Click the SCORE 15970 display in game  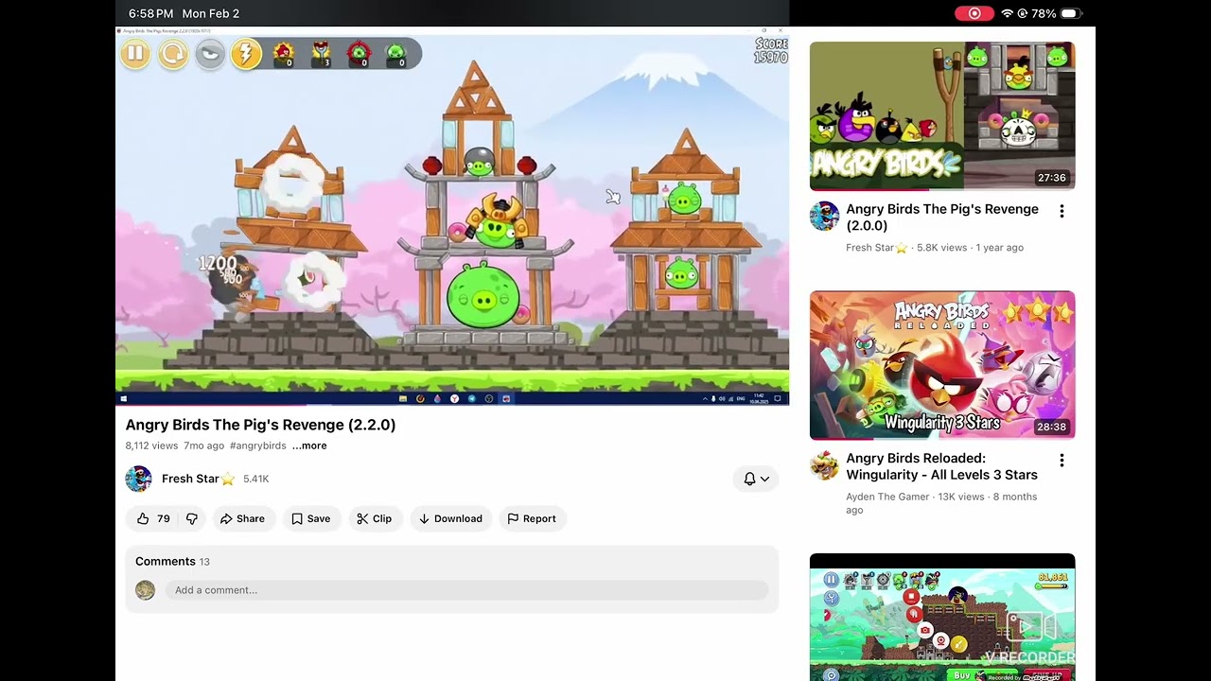click(x=770, y=51)
